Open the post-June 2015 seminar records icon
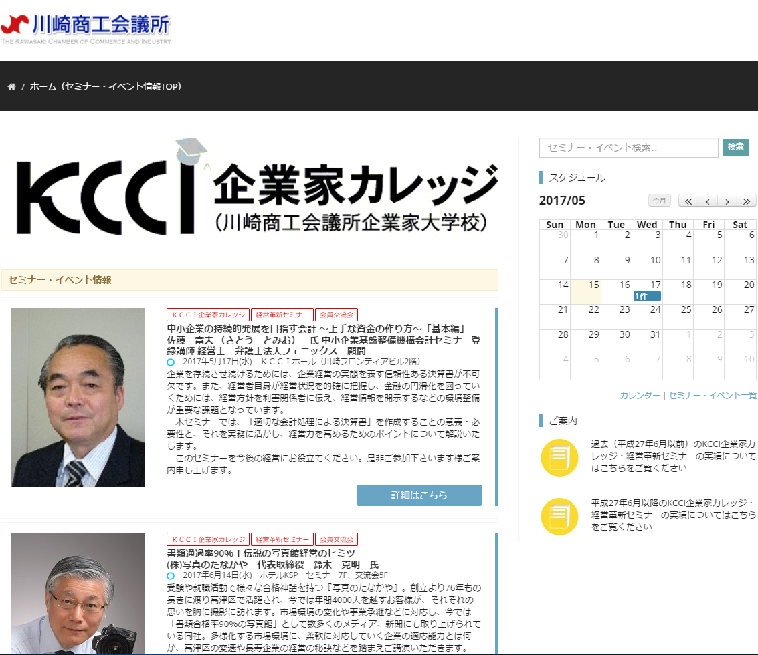Screen dimensions: 758x655 click(559, 517)
